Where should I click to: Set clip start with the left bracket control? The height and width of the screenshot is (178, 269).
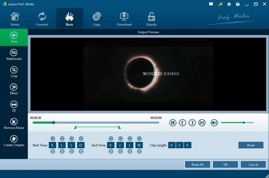click(x=182, y=122)
